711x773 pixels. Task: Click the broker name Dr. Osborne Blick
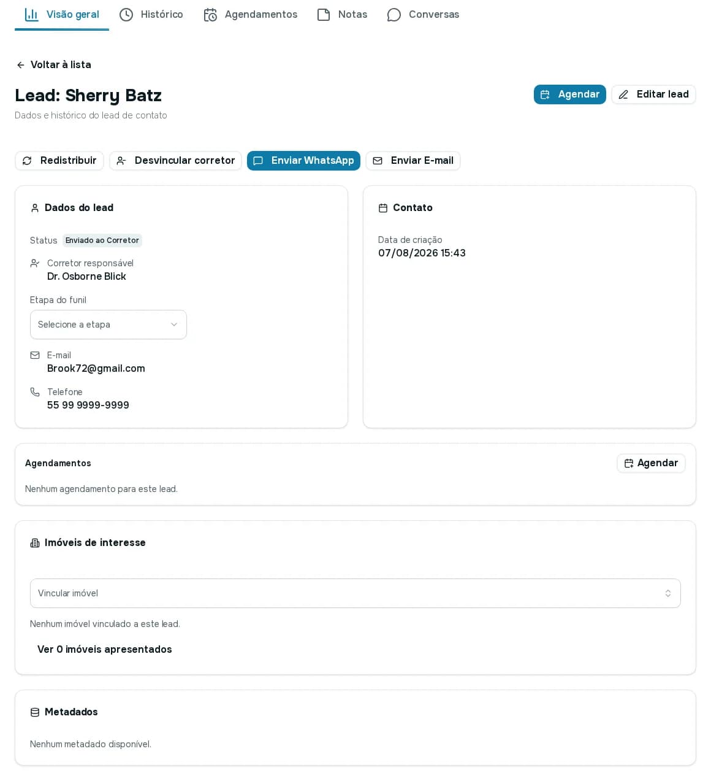point(86,277)
